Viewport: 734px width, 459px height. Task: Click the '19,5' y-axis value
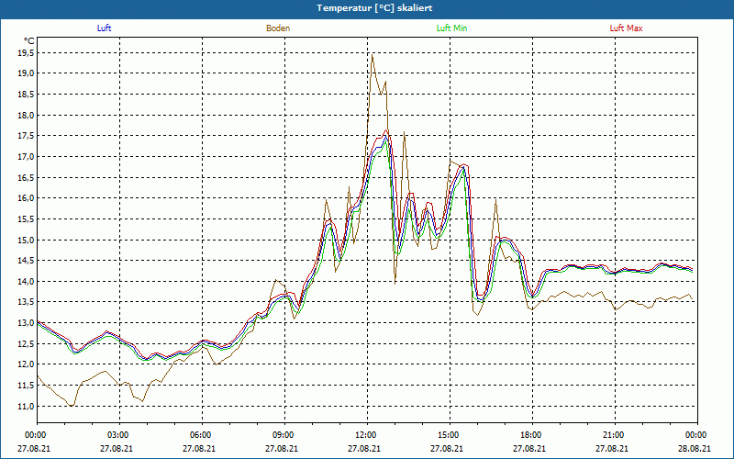click(27, 53)
